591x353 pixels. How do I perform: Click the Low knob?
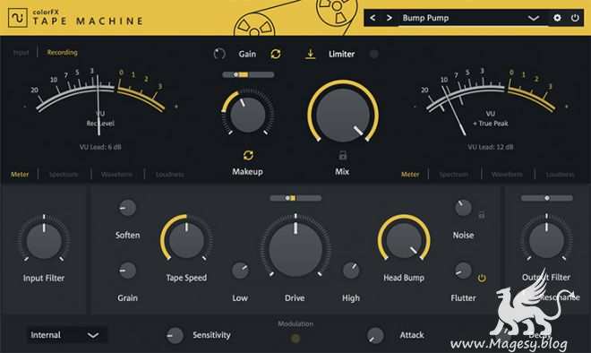click(240, 271)
